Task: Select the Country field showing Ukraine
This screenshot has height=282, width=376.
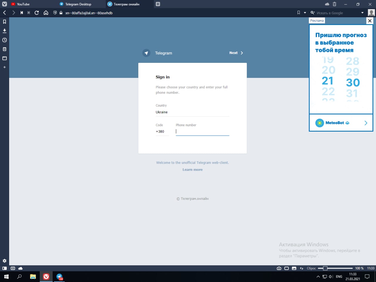Action: click(x=192, y=112)
